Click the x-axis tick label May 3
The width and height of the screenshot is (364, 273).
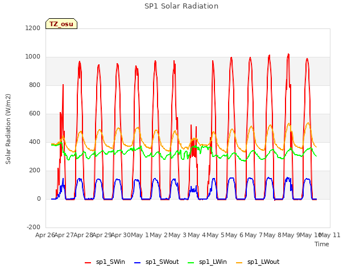point(177,235)
